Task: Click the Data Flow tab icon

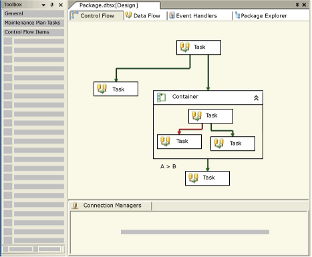Action: tap(128, 15)
